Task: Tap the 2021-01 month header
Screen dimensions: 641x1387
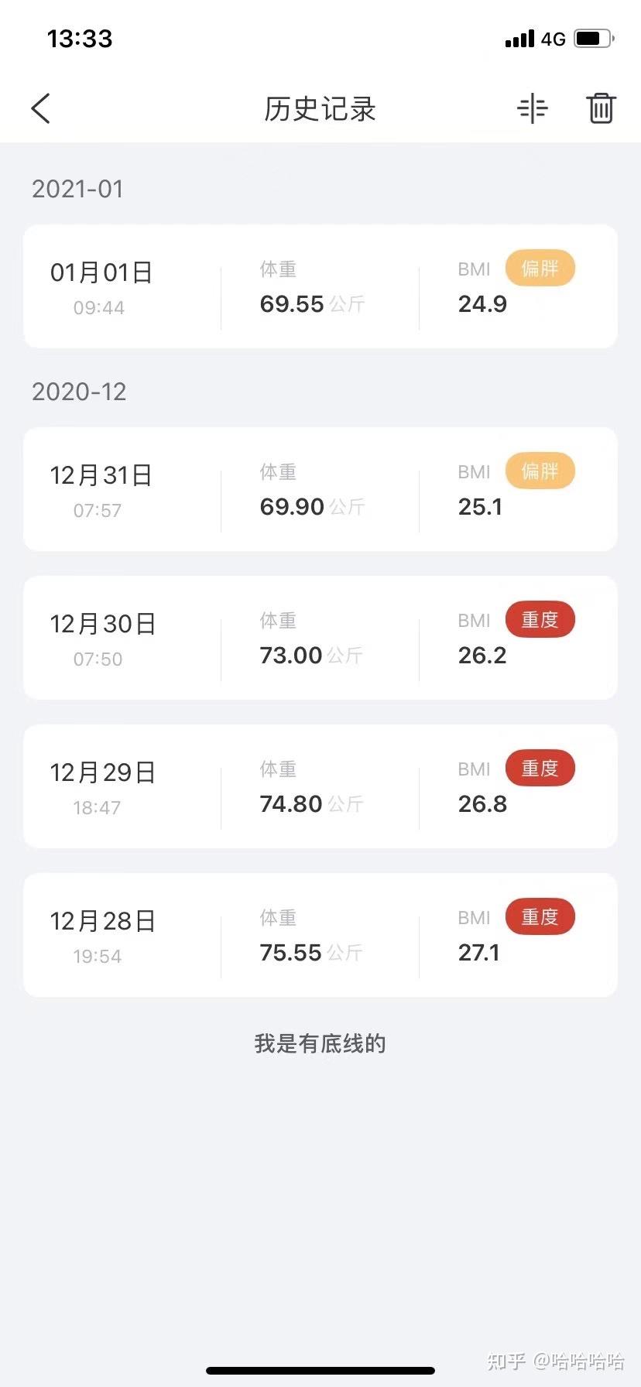Action: tap(77, 189)
